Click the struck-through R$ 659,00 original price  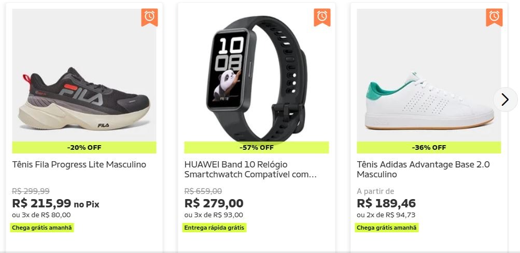[x=203, y=191]
